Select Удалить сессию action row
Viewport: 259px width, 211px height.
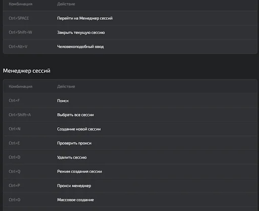pyautogui.click(x=130, y=157)
